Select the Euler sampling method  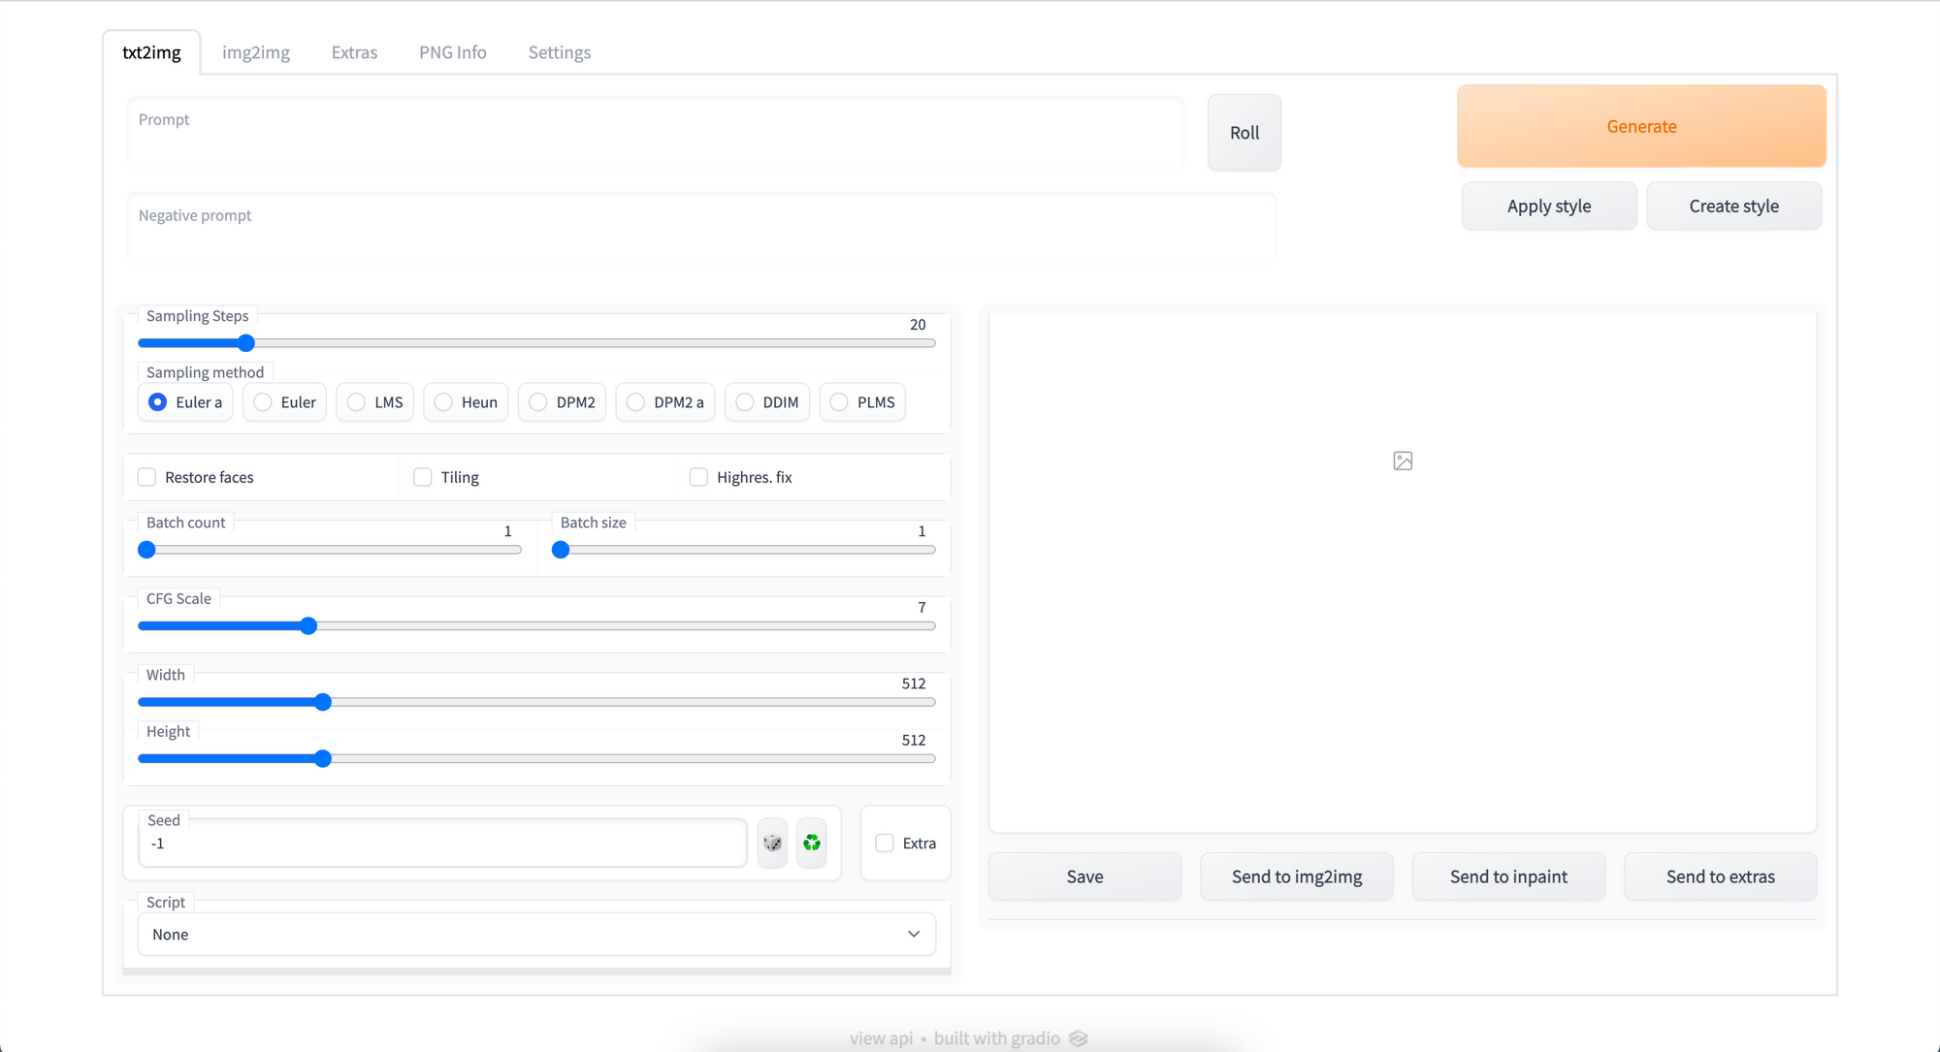265,401
